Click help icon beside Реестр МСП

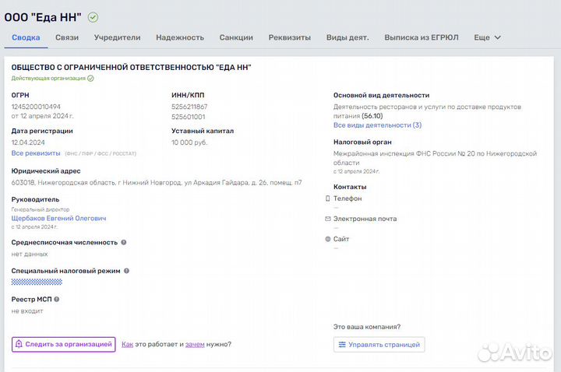[x=57, y=299]
